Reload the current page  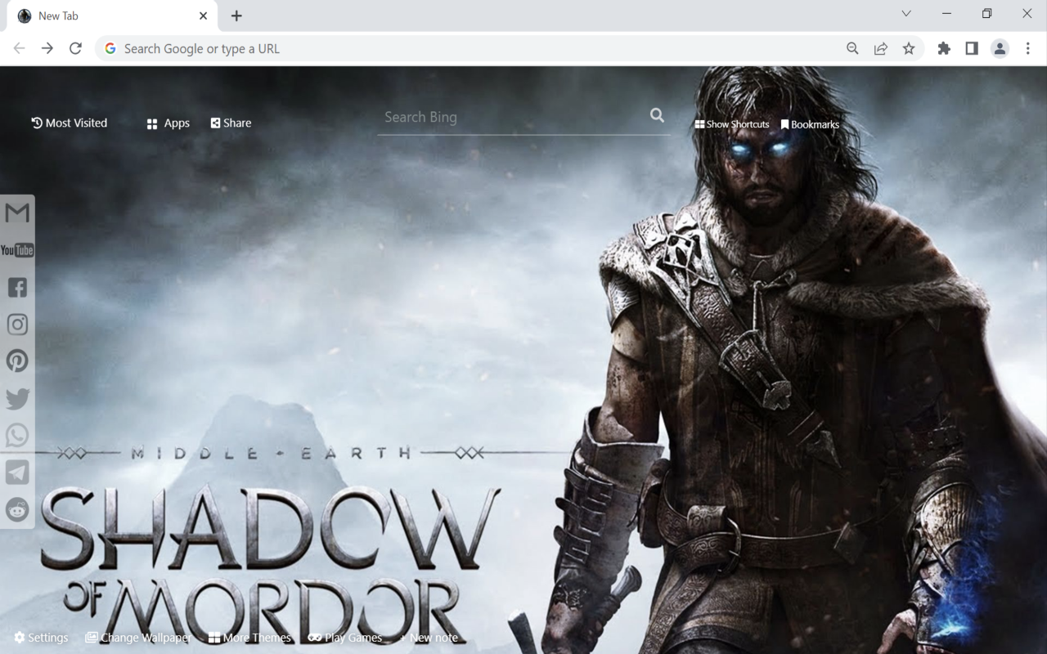tap(75, 48)
